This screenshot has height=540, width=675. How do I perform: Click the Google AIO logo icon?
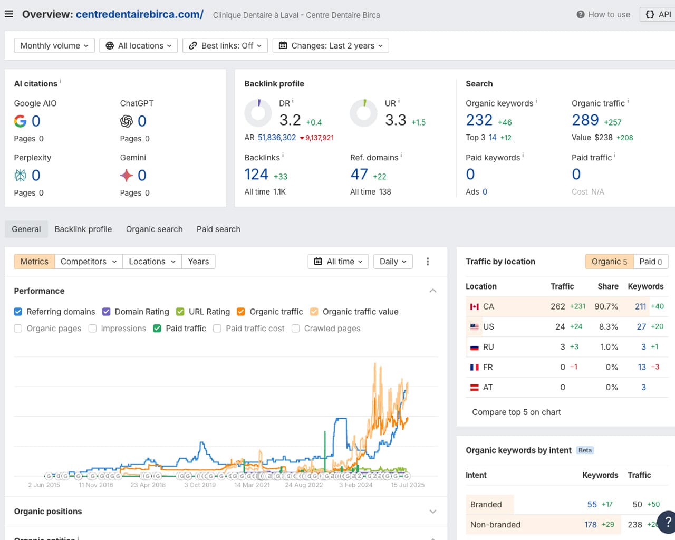tap(20, 121)
